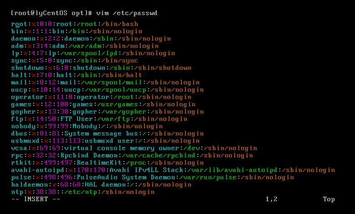355x214 pixels.
Task: Click the "-- INSERT --" mode indicator
Action: click(36, 199)
